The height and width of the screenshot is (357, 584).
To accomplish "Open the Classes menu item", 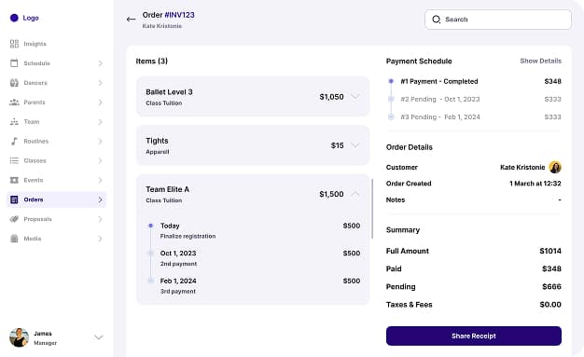I will [57, 161].
